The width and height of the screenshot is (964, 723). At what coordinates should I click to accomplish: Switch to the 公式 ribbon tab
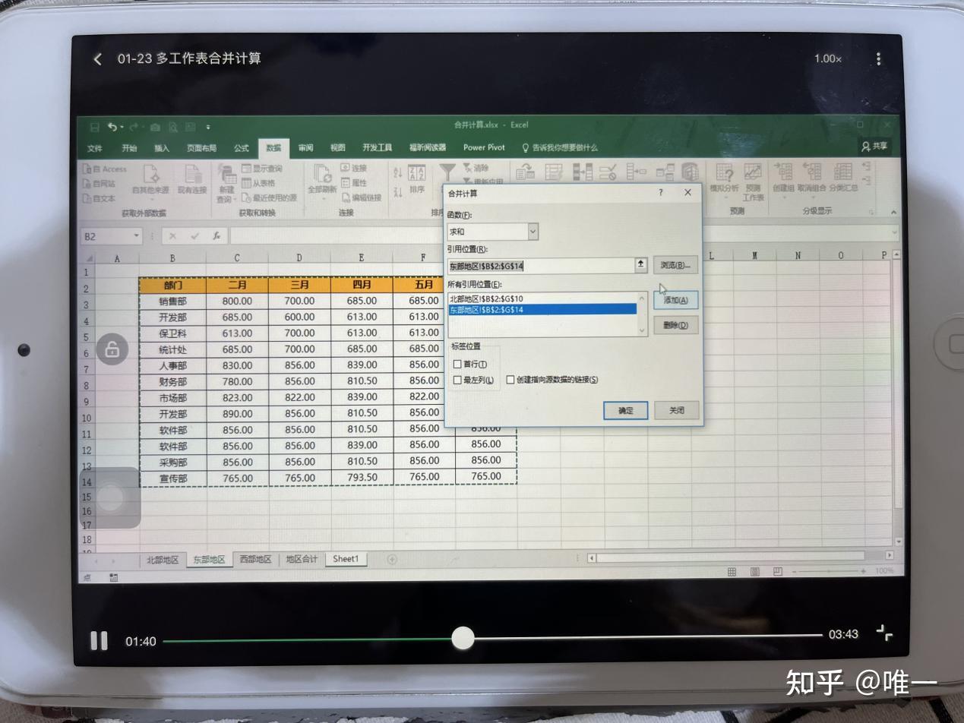point(241,148)
